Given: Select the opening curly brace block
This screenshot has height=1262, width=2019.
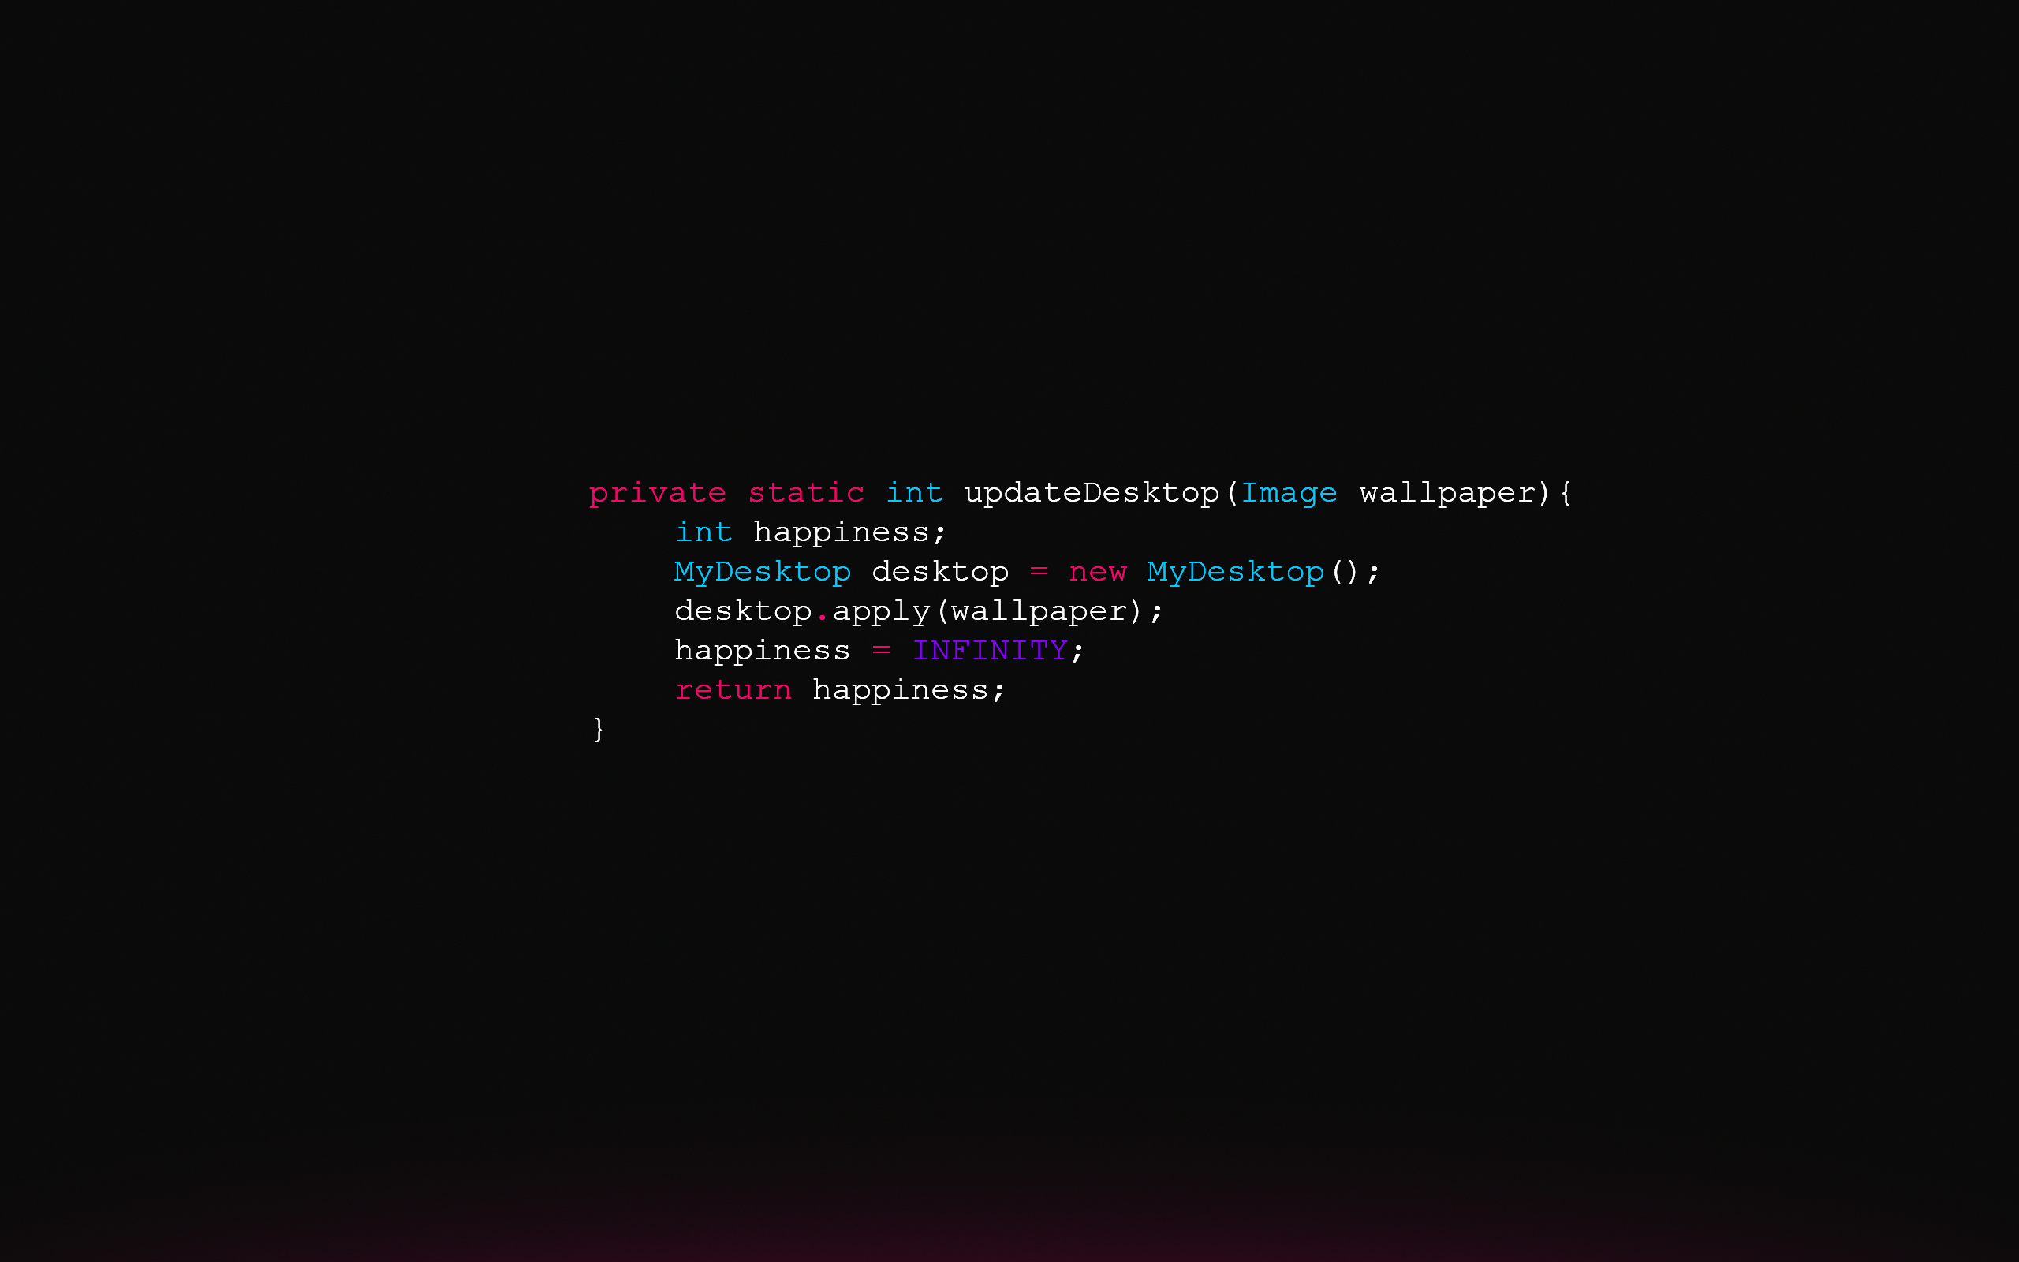Looking at the screenshot, I should (x=1567, y=493).
